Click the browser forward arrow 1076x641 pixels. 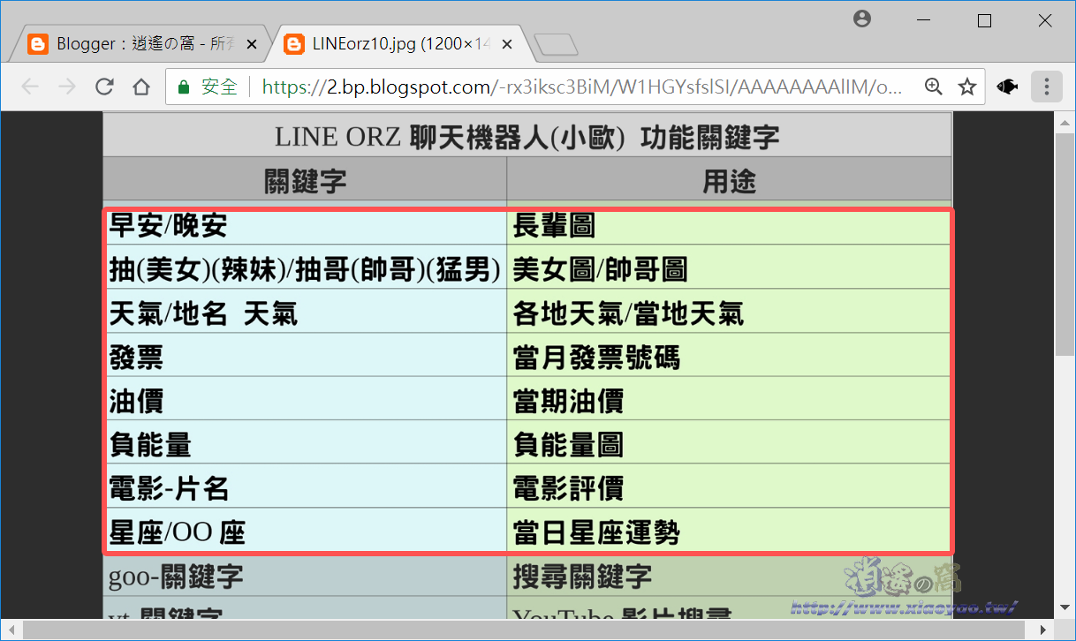[66, 87]
